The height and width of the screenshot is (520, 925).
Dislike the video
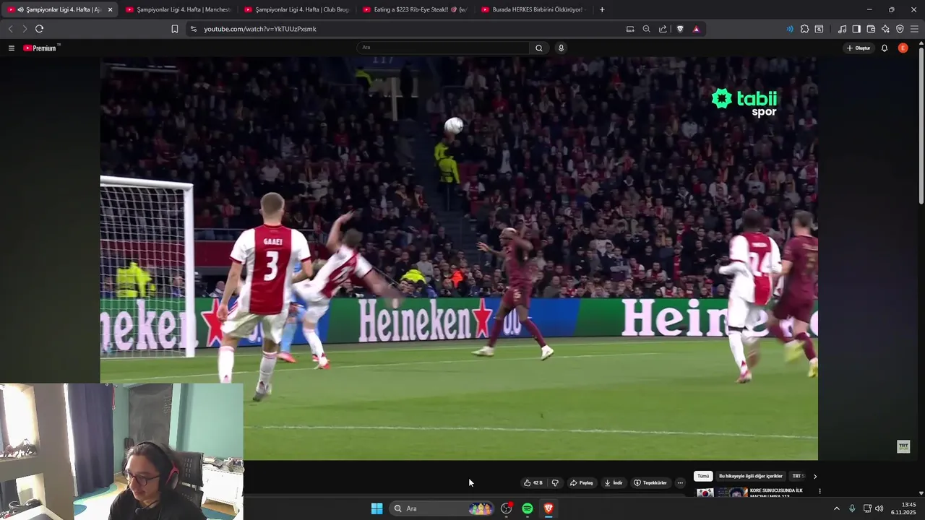[555, 482]
